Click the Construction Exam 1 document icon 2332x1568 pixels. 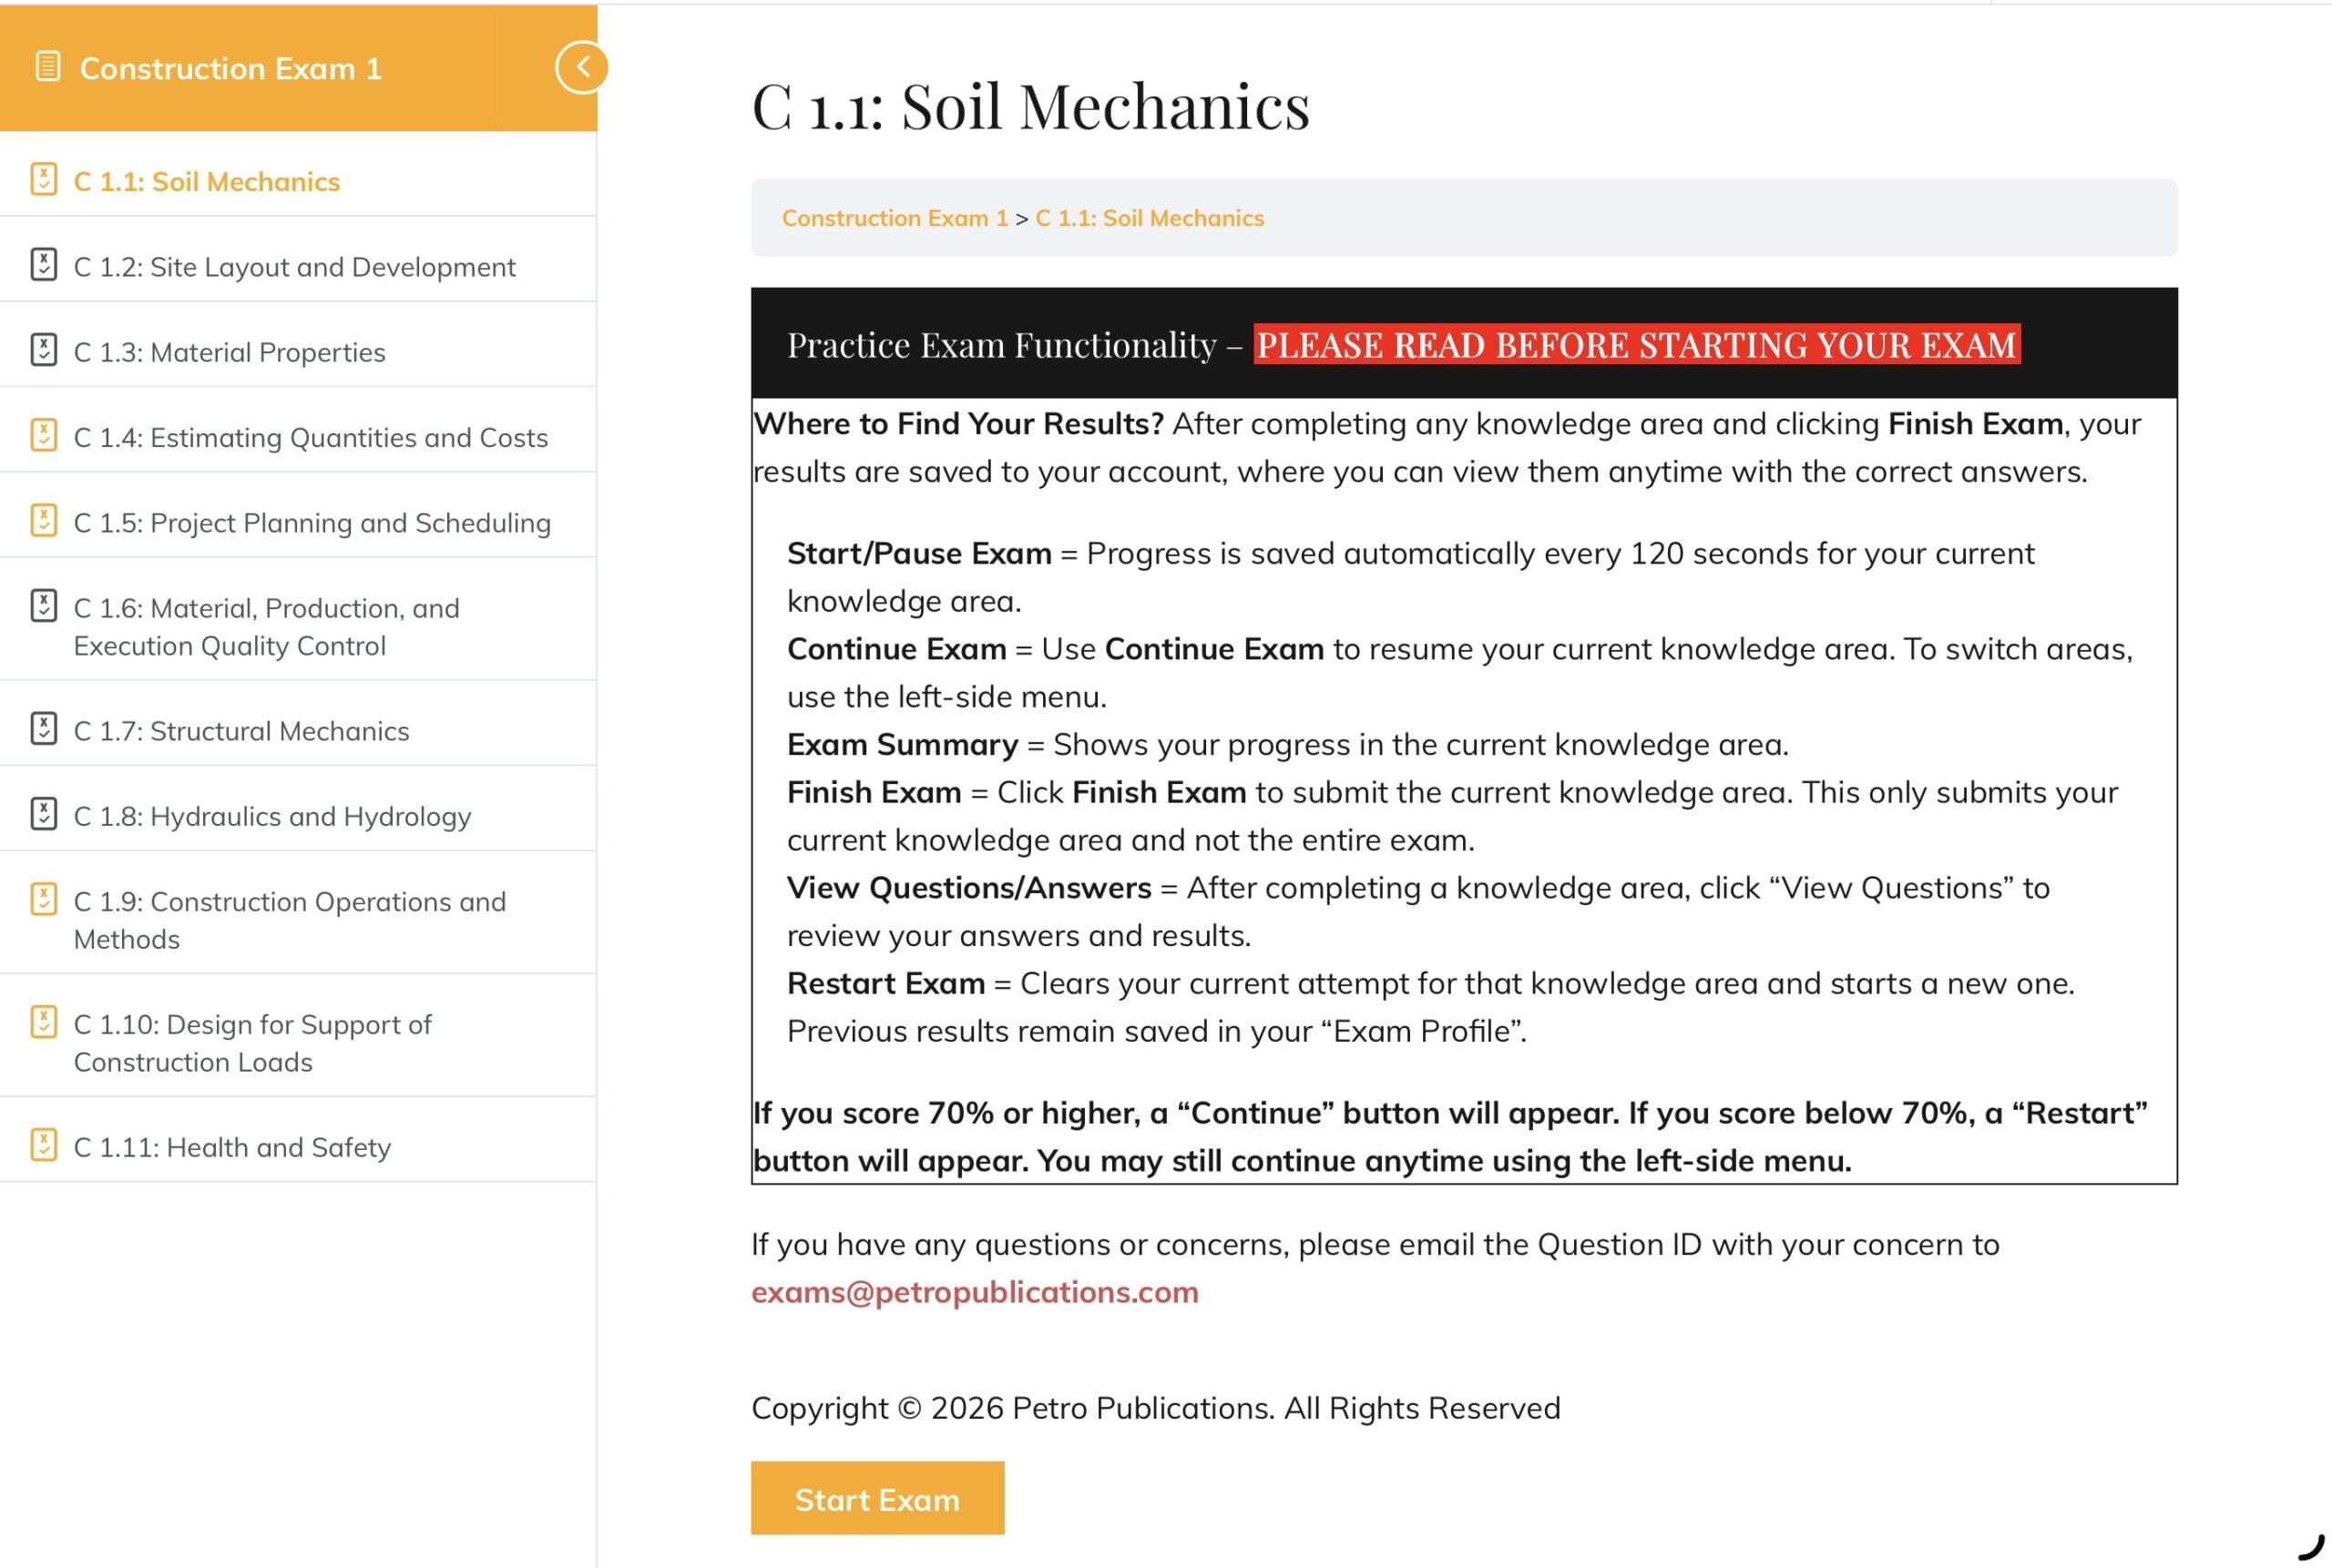[x=47, y=67]
